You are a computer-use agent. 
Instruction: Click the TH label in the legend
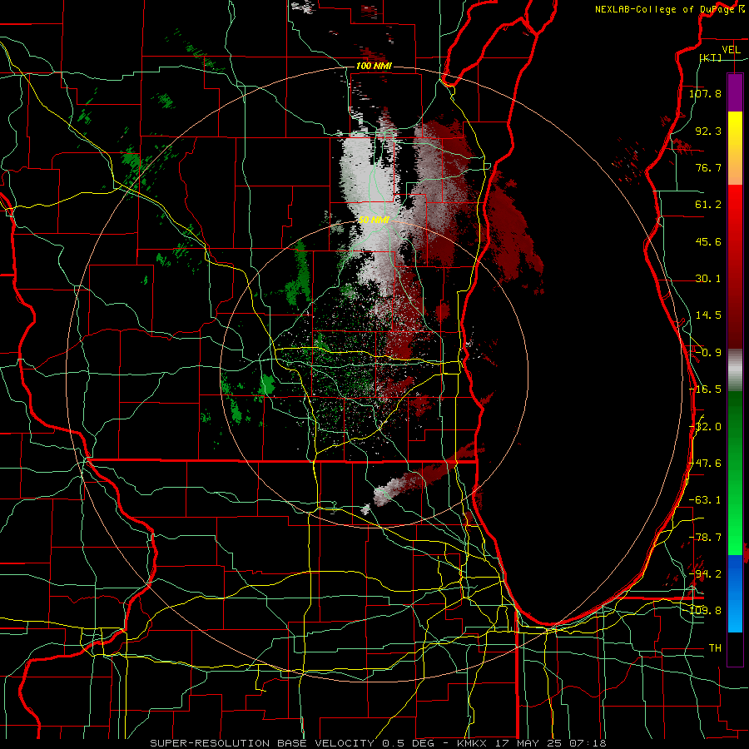coord(715,648)
